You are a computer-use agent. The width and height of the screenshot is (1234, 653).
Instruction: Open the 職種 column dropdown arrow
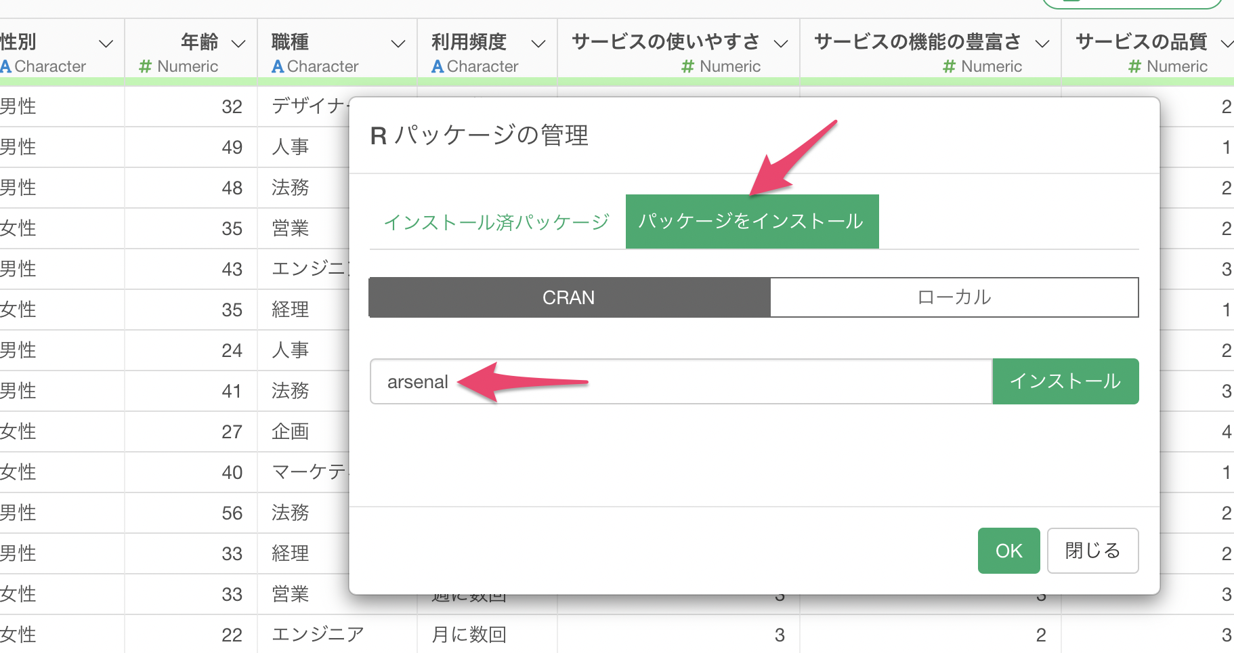398,43
